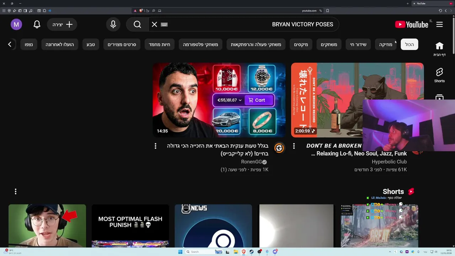
Task: Open the account avatar M menu
Action: click(16, 25)
